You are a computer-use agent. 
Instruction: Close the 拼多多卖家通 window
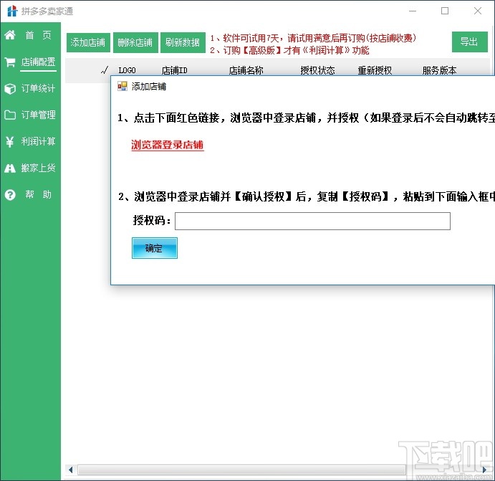(478, 11)
